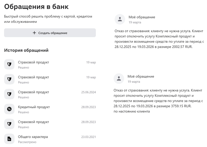207x147 pixels.
Task: Select the Моё обращение title above 2002.57 text
Action: [x=142, y=17]
